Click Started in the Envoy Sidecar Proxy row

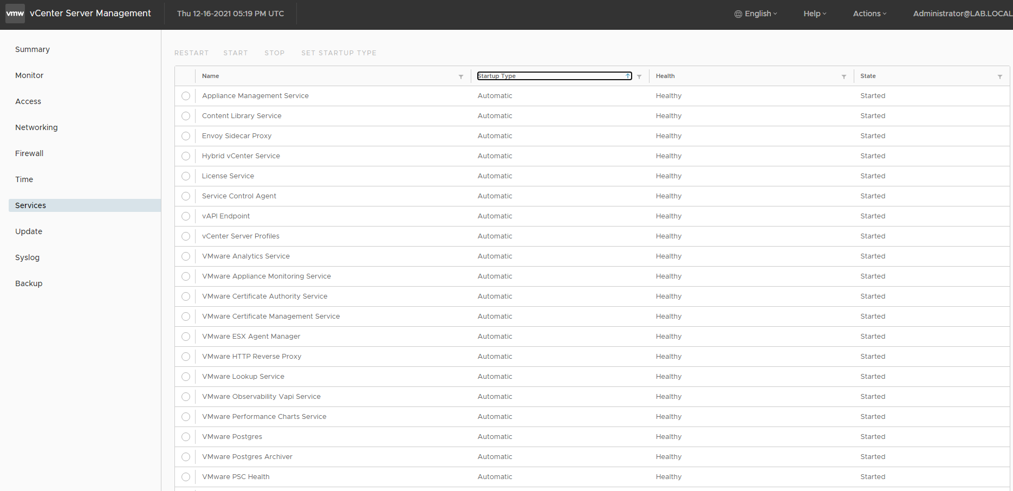[x=873, y=136]
